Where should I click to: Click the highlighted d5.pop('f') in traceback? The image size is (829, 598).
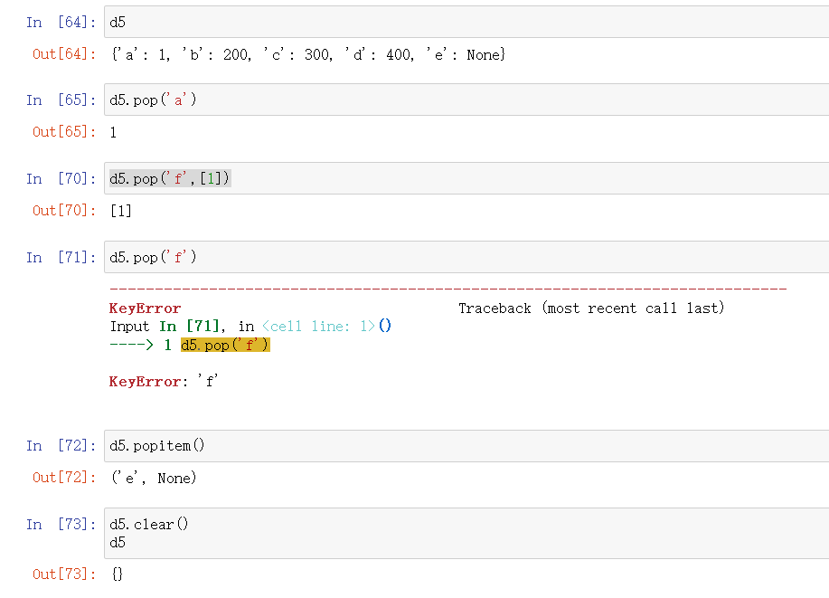click(225, 346)
